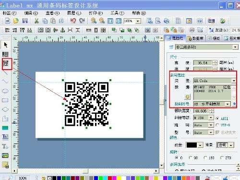Open the 图层(L) menu
Screen dimensions: 240x180
point(74,13)
